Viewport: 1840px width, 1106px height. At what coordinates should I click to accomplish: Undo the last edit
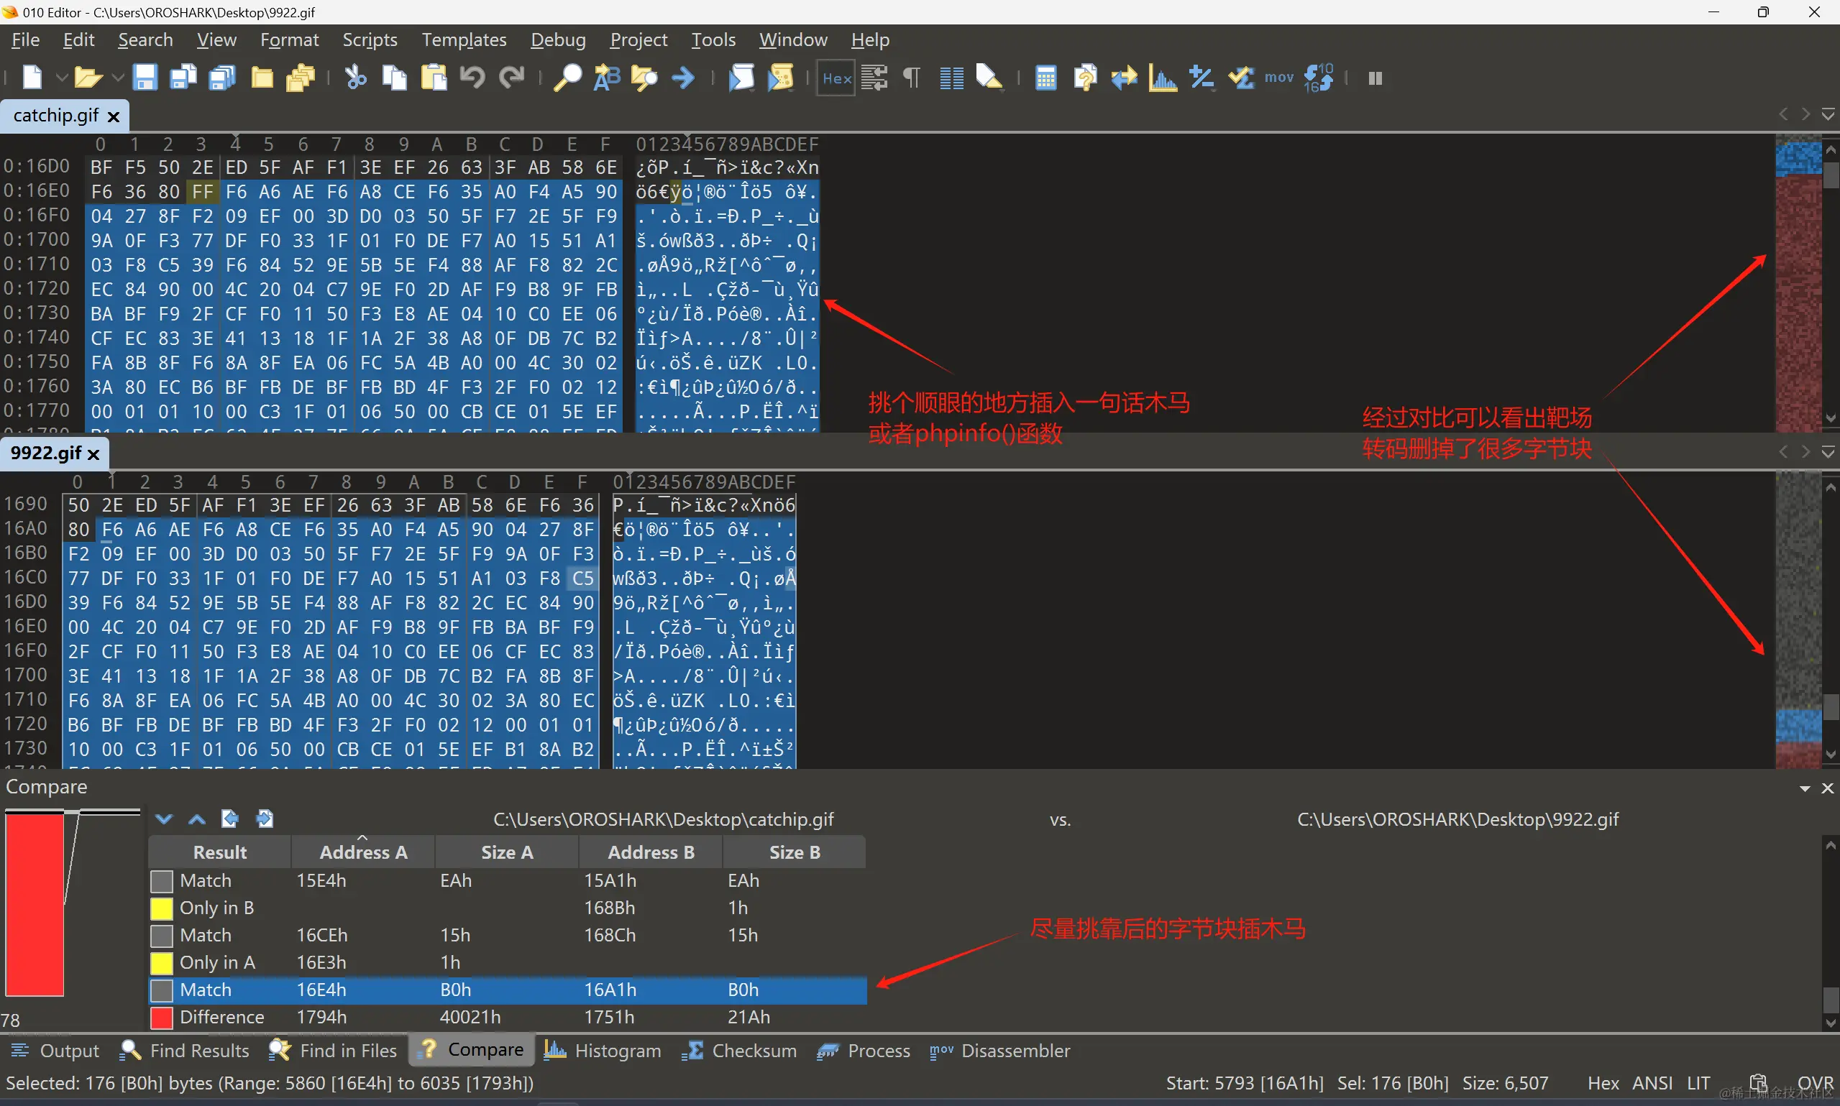tap(472, 78)
